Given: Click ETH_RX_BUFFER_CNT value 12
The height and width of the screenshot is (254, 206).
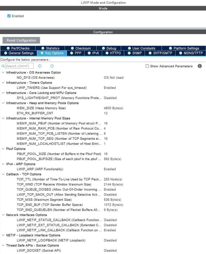Looking at the screenshot, I should (106, 113).
